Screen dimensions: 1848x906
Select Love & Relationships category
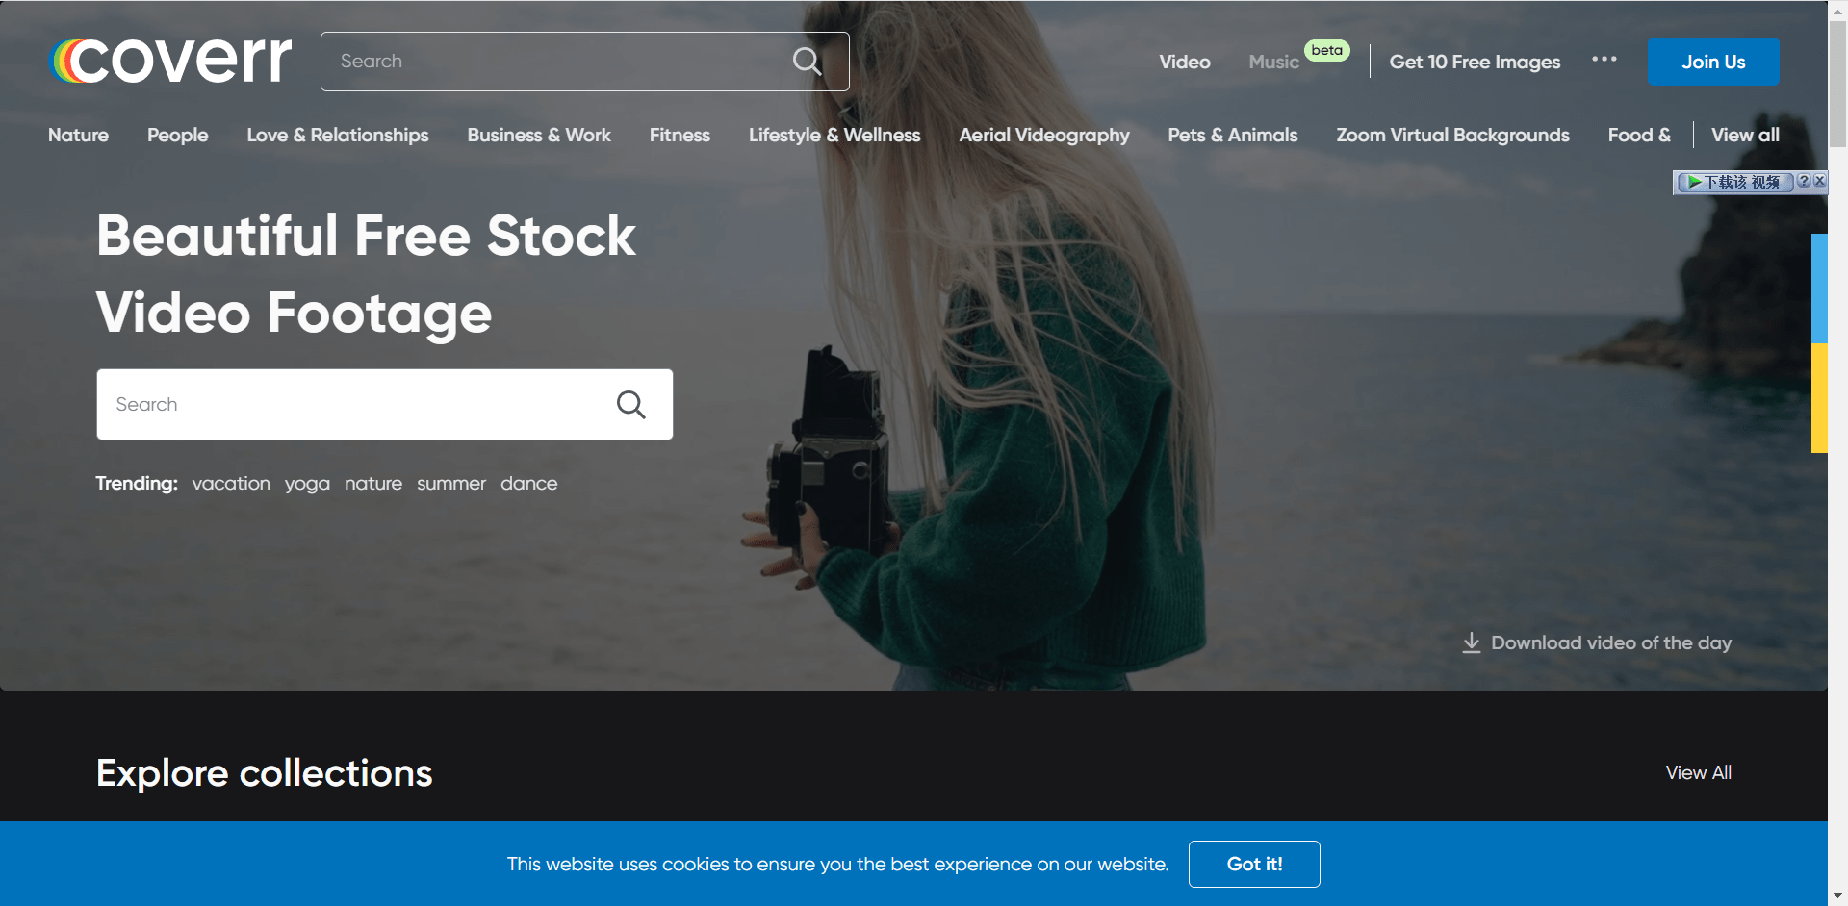pyautogui.click(x=338, y=135)
